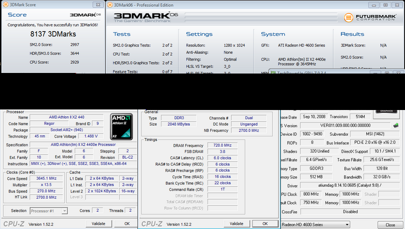The width and height of the screenshot is (405, 229).
Task: Click the GPU-Z Driver field atiumdag
Action: tap(350, 185)
